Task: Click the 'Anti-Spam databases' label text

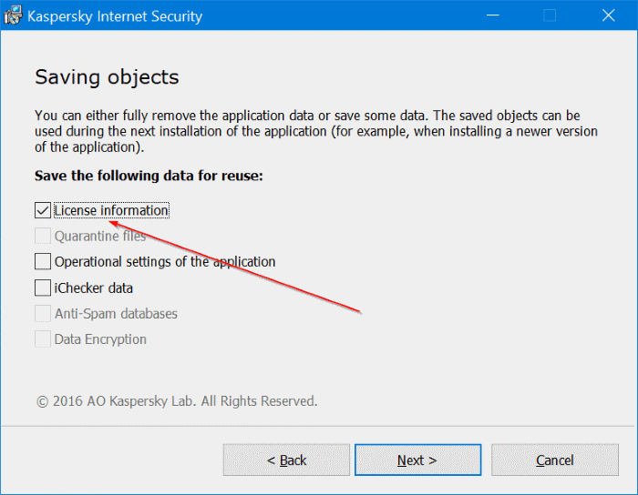Action: [116, 313]
